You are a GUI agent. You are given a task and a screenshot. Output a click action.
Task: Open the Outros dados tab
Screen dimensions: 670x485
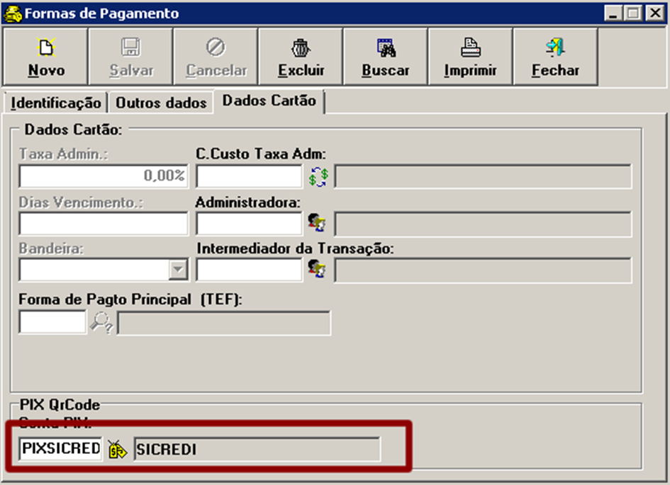(161, 103)
